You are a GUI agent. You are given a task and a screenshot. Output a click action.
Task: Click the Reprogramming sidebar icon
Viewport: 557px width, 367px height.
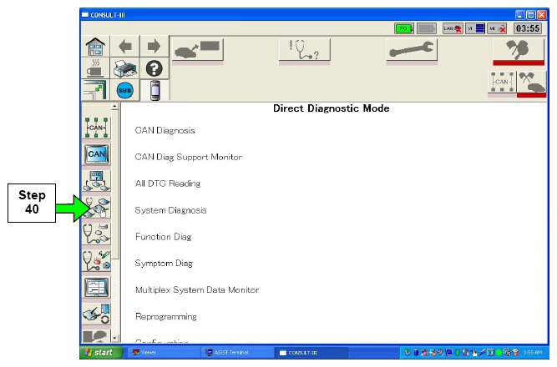point(96,314)
